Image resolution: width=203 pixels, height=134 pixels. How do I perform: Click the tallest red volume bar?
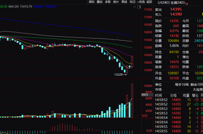click(x=132, y=101)
